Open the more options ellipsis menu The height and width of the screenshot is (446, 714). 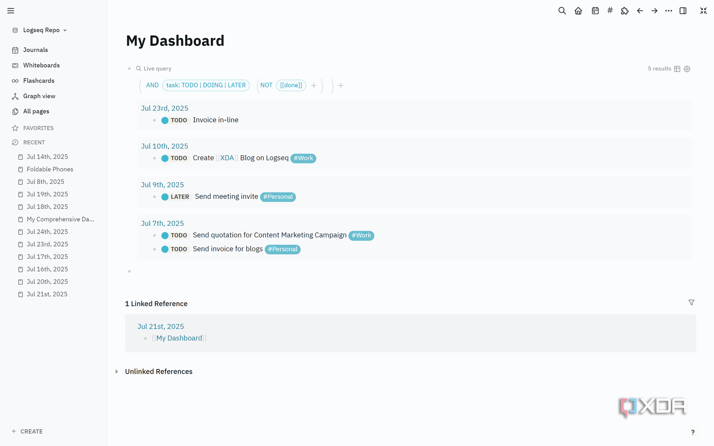click(x=668, y=10)
